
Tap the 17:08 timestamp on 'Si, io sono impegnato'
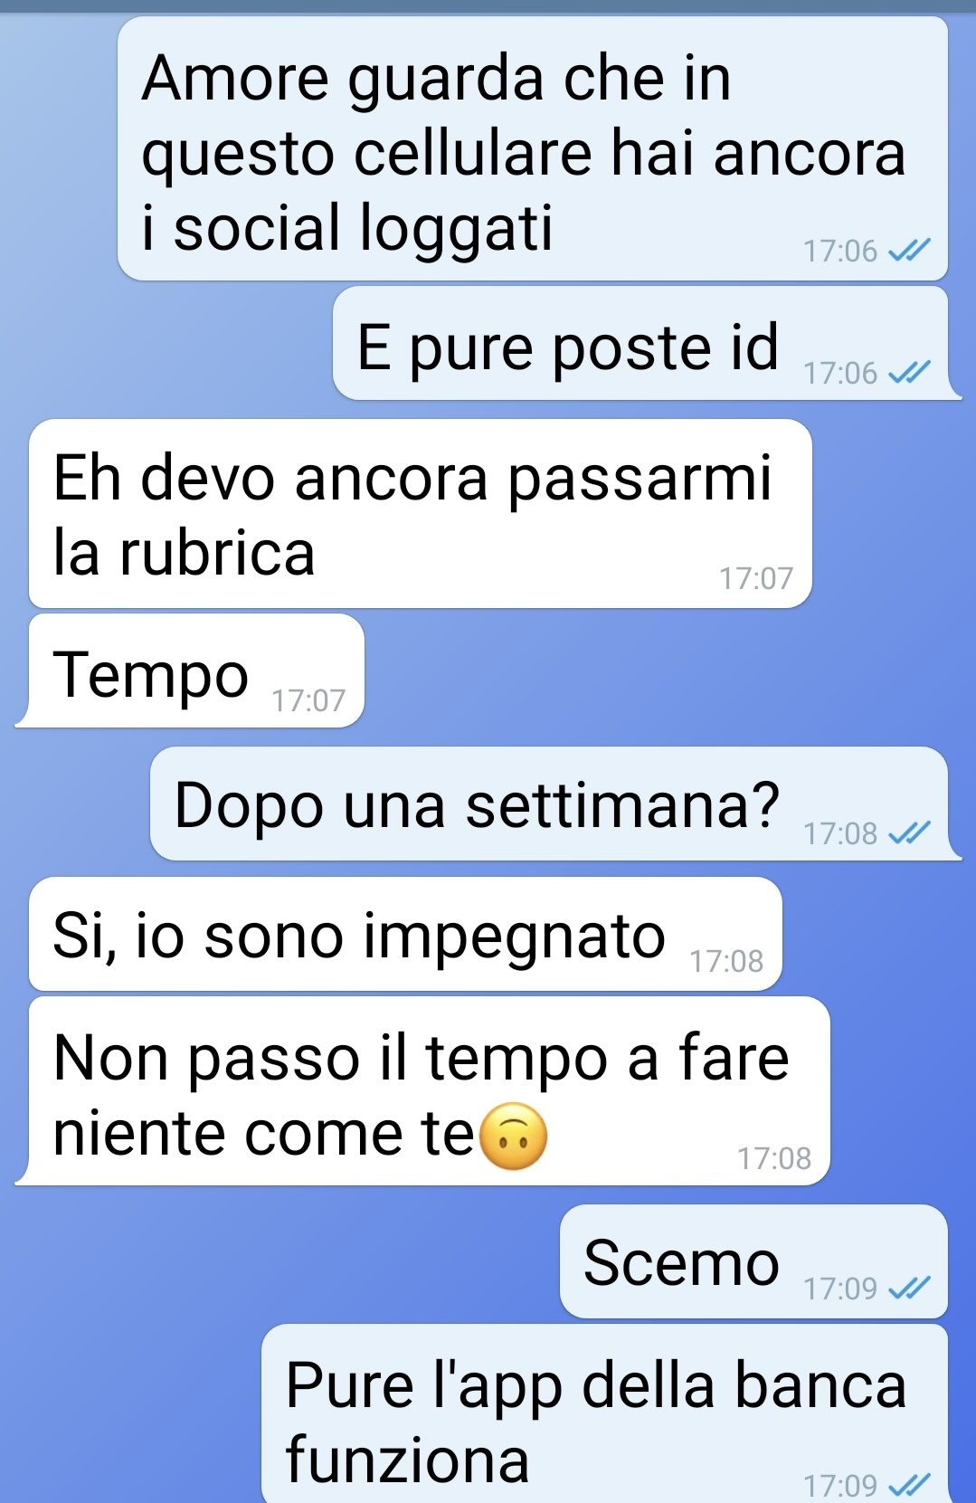(x=726, y=961)
